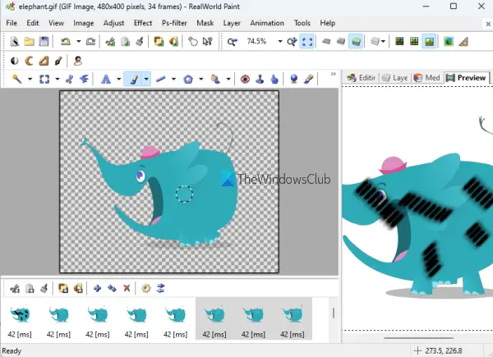
Task: Switch to the Media tab
Action: coord(427,77)
